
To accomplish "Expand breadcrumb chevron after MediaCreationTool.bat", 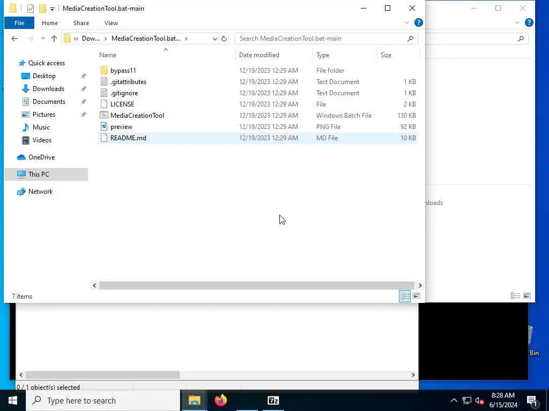I will 186,39.
